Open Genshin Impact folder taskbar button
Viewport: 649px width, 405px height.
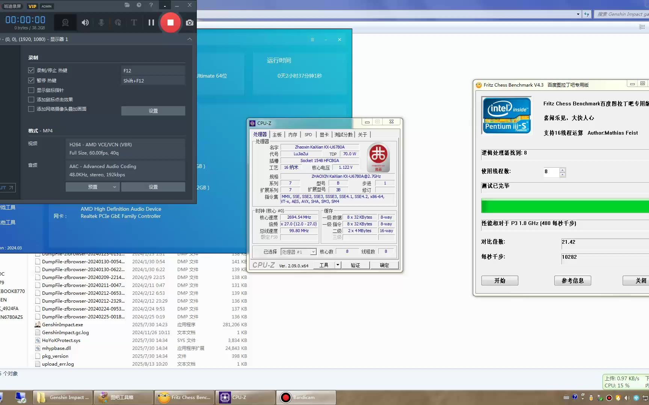63,397
